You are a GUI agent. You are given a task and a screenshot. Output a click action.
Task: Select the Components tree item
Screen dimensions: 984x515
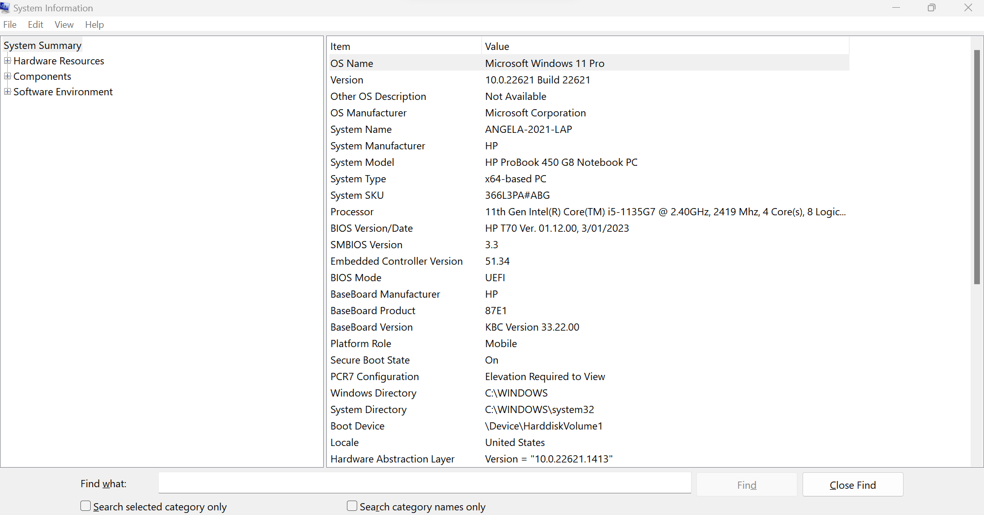pos(42,76)
